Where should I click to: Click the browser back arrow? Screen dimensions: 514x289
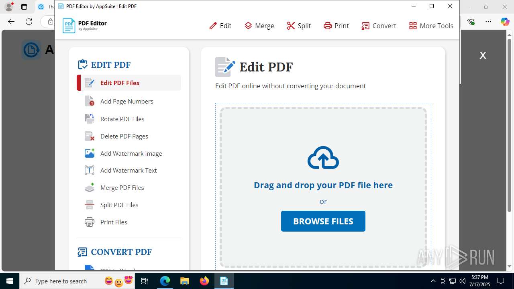pos(11,22)
